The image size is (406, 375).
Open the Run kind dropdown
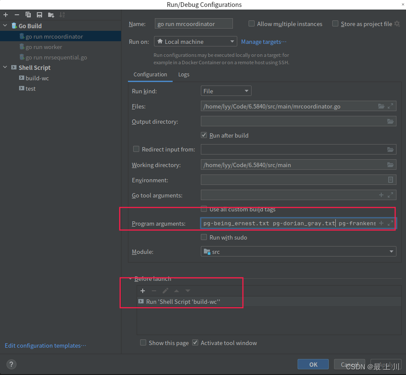226,91
